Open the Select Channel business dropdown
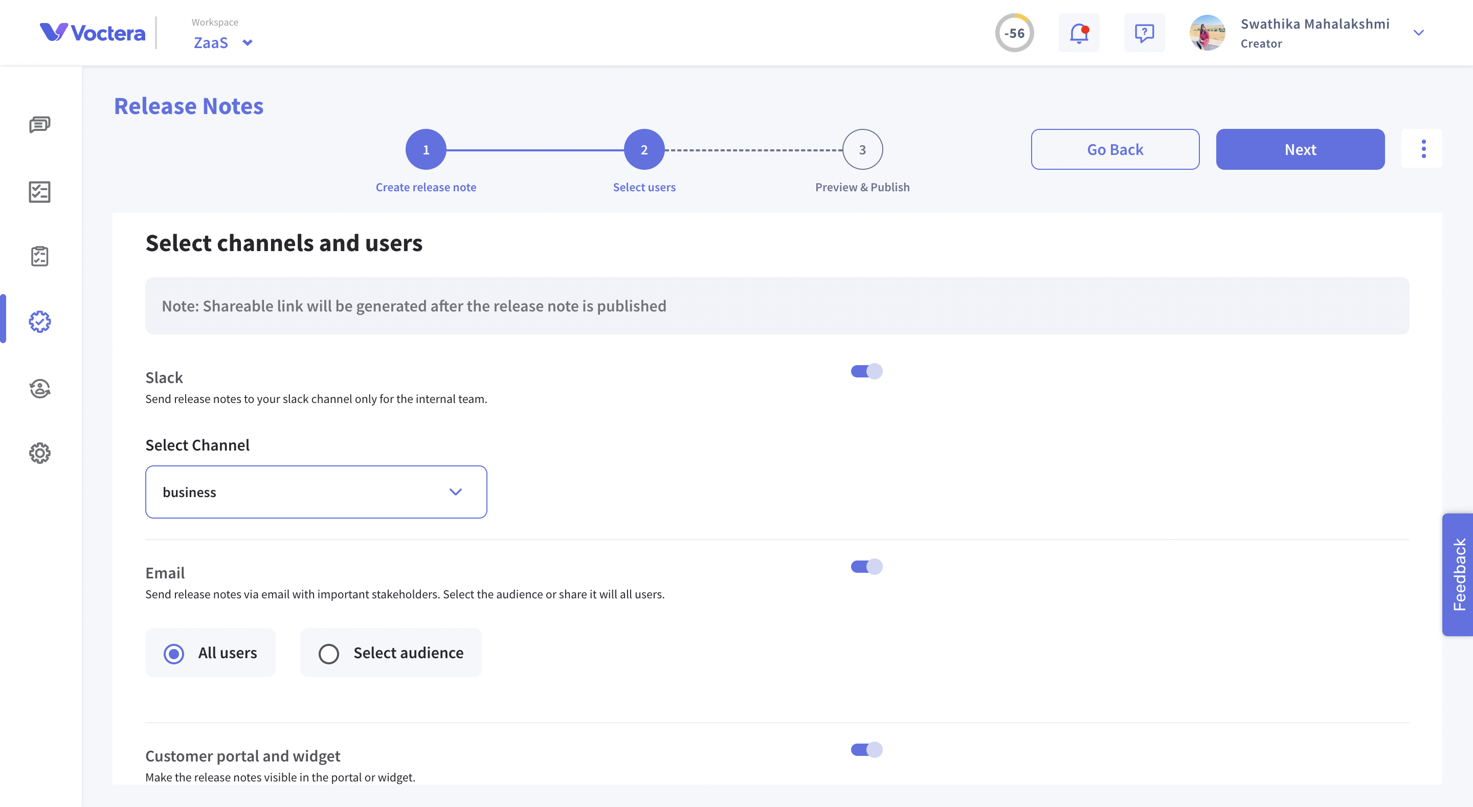 coord(316,492)
